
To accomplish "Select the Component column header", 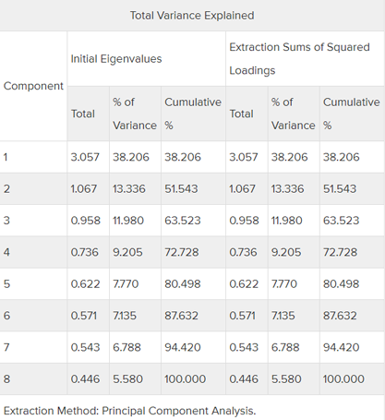I will [x=33, y=86].
